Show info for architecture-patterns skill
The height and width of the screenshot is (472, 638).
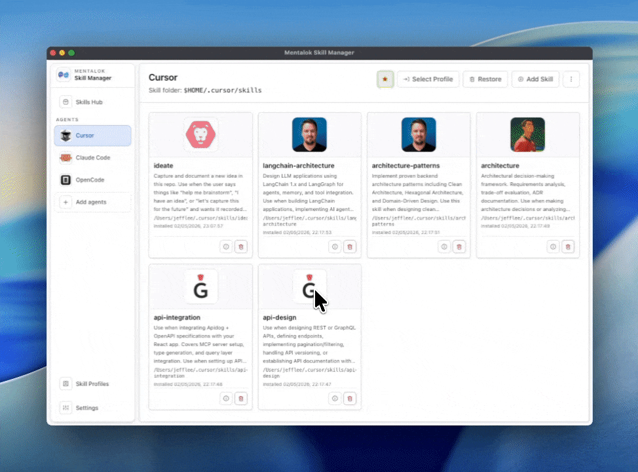click(x=444, y=246)
